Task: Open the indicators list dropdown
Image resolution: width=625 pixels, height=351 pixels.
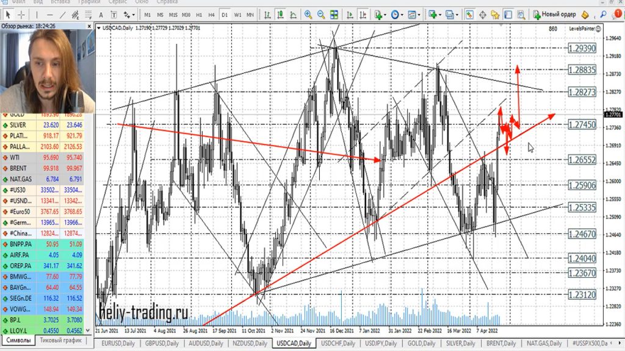Action: (381, 14)
